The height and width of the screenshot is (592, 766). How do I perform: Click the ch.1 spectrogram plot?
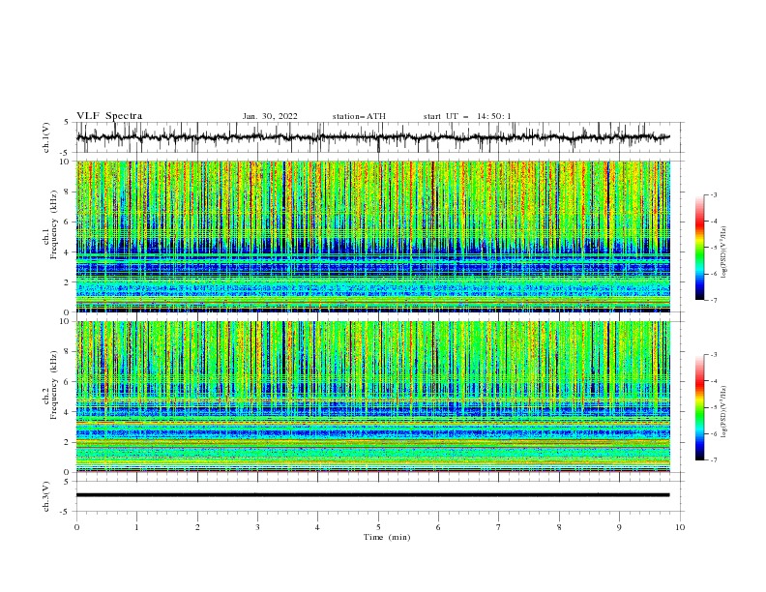coord(373,236)
